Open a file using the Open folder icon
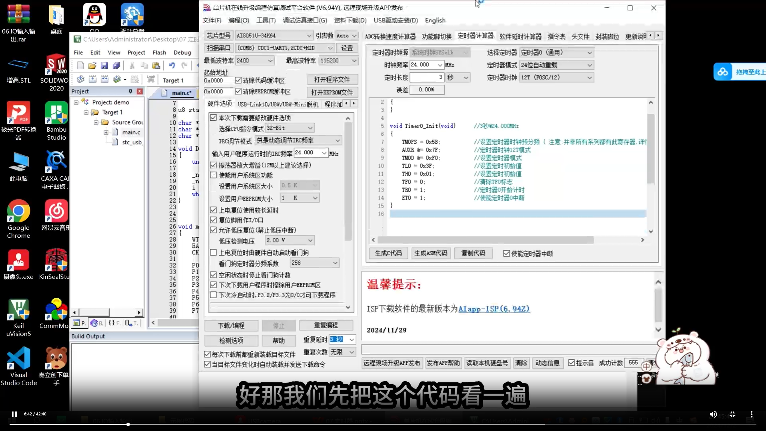Screen dimensions: 766x431 tap(92, 66)
